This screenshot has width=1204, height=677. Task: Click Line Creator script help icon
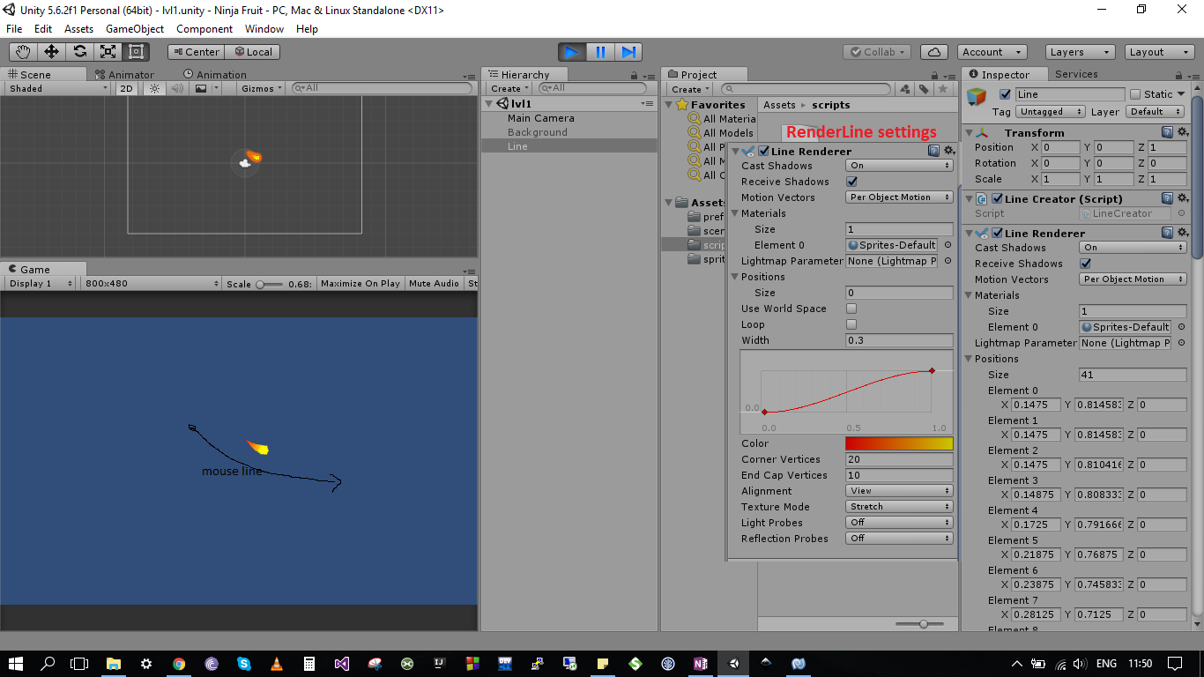[1167, 198]
